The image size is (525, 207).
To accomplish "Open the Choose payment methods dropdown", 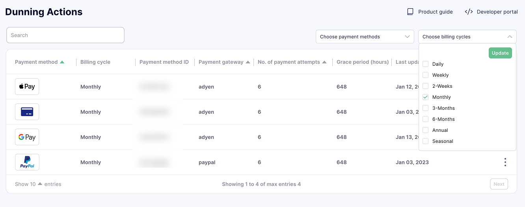I will [365, 37].
